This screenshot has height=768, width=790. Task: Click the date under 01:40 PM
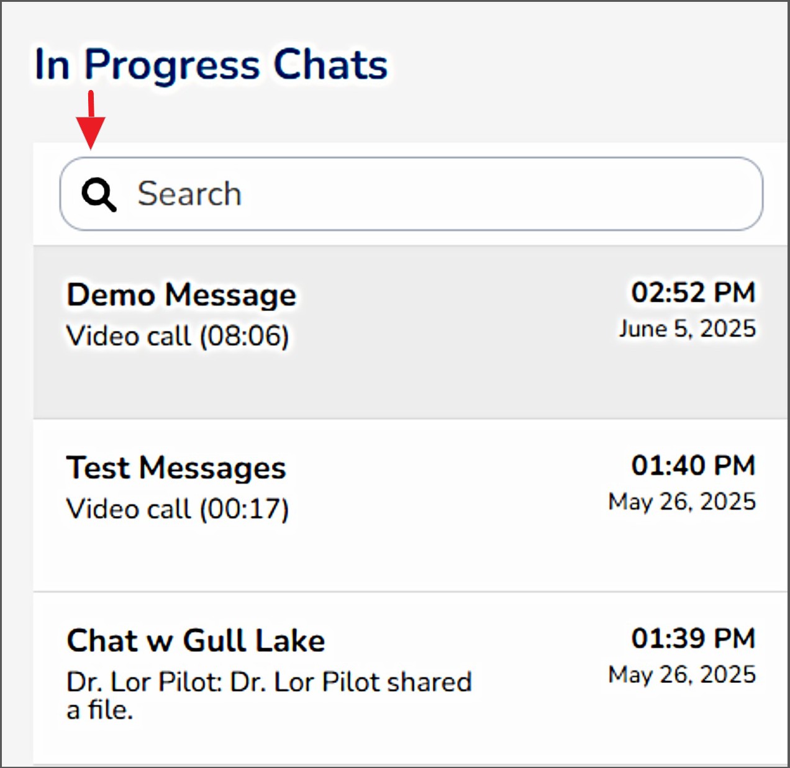click(682, 502)
